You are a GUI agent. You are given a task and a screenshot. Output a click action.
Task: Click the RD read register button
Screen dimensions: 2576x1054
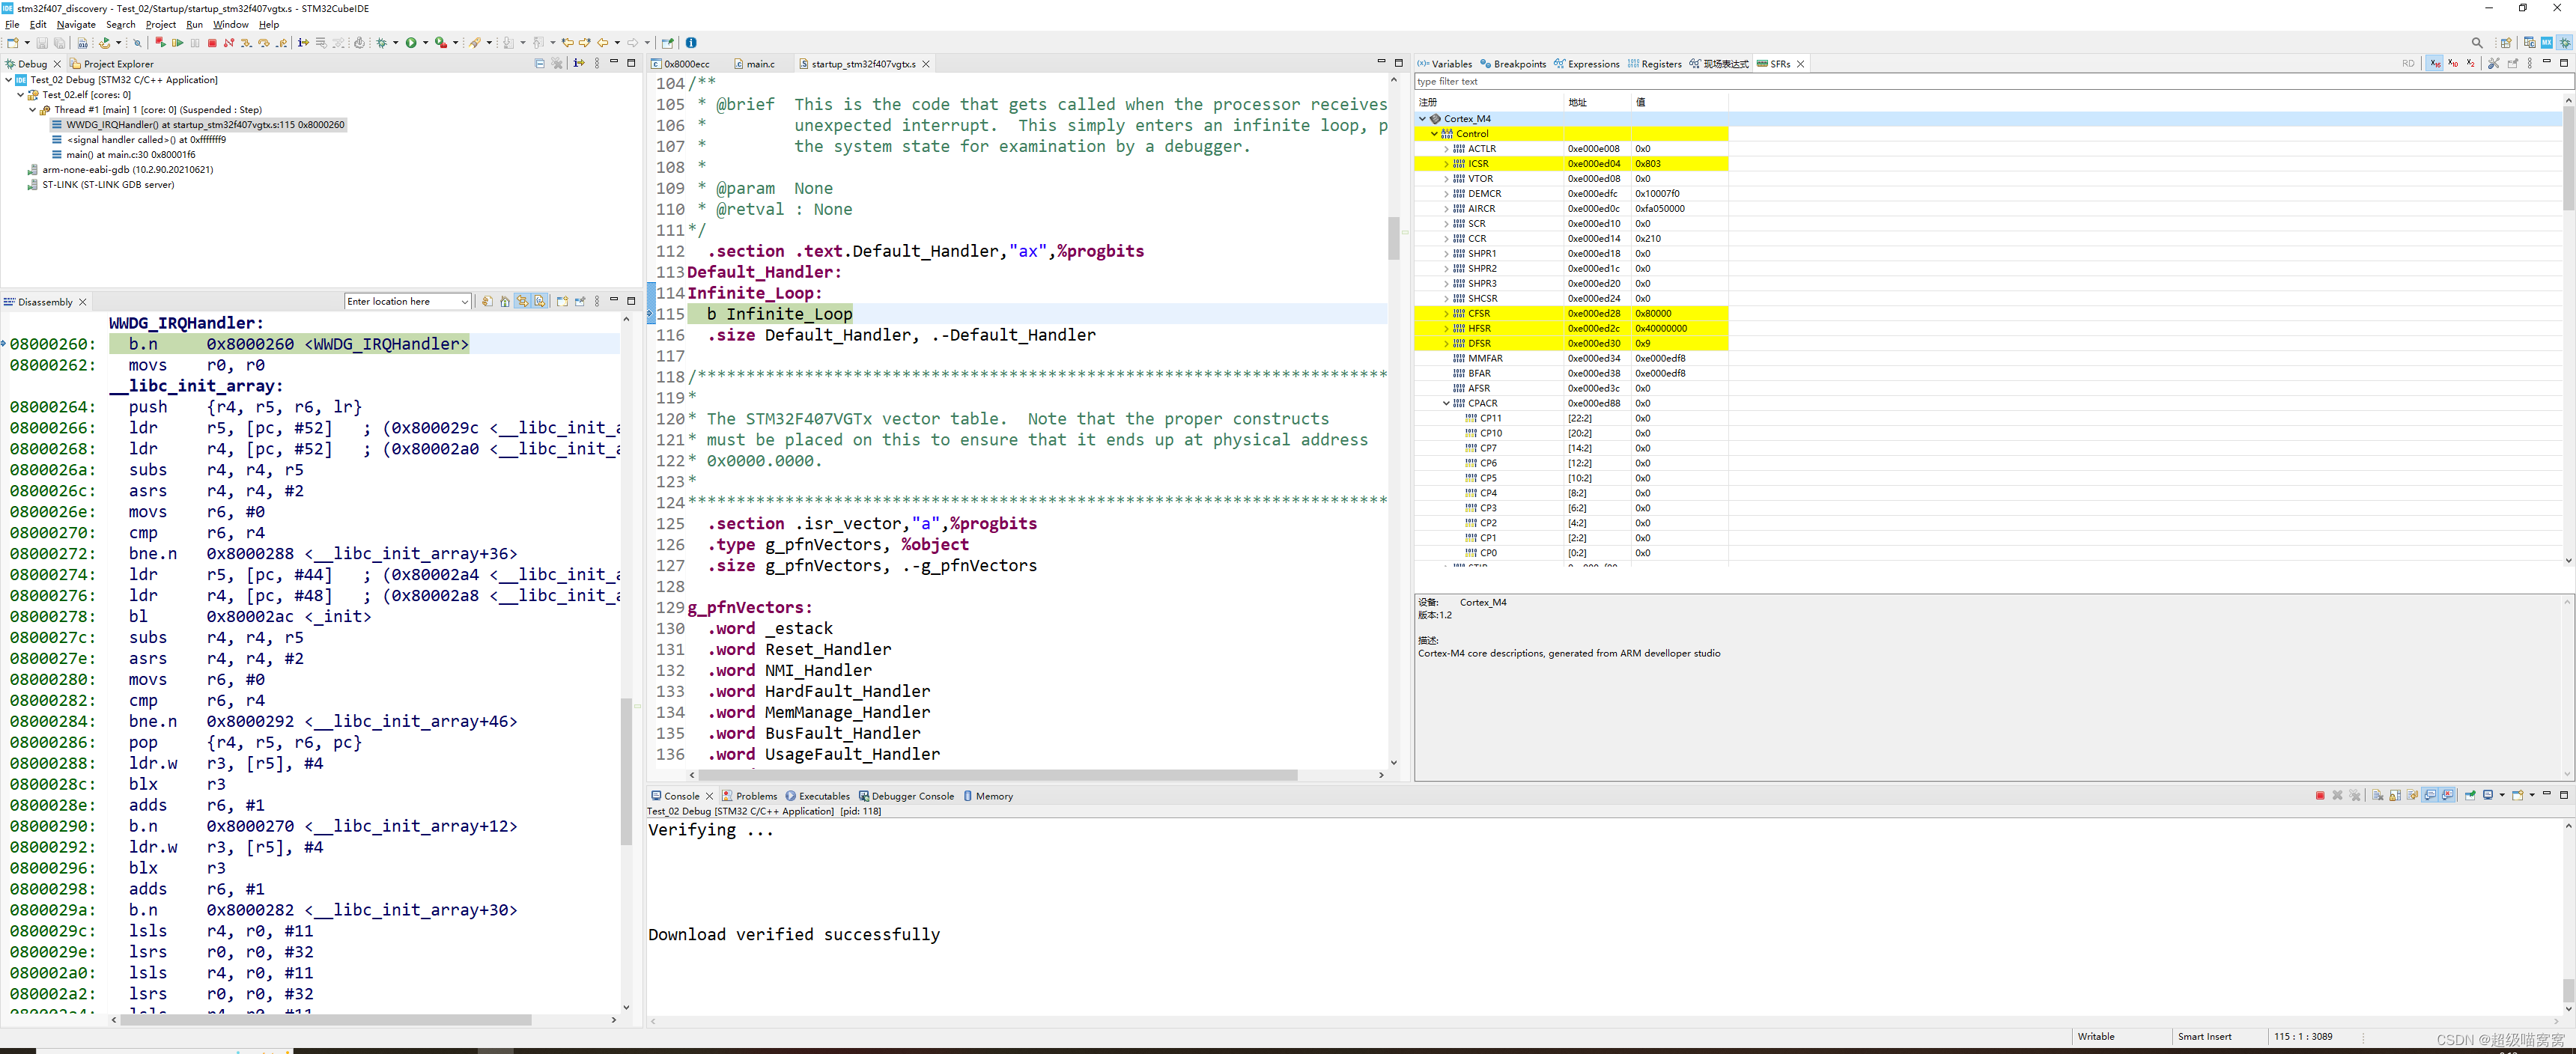[2409, 63]
